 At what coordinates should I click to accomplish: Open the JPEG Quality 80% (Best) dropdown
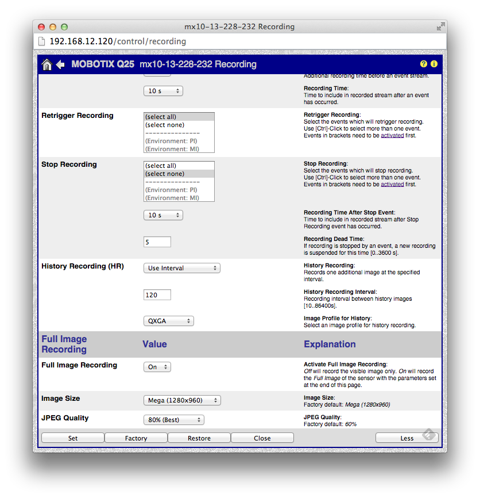[x=173, y=420]
